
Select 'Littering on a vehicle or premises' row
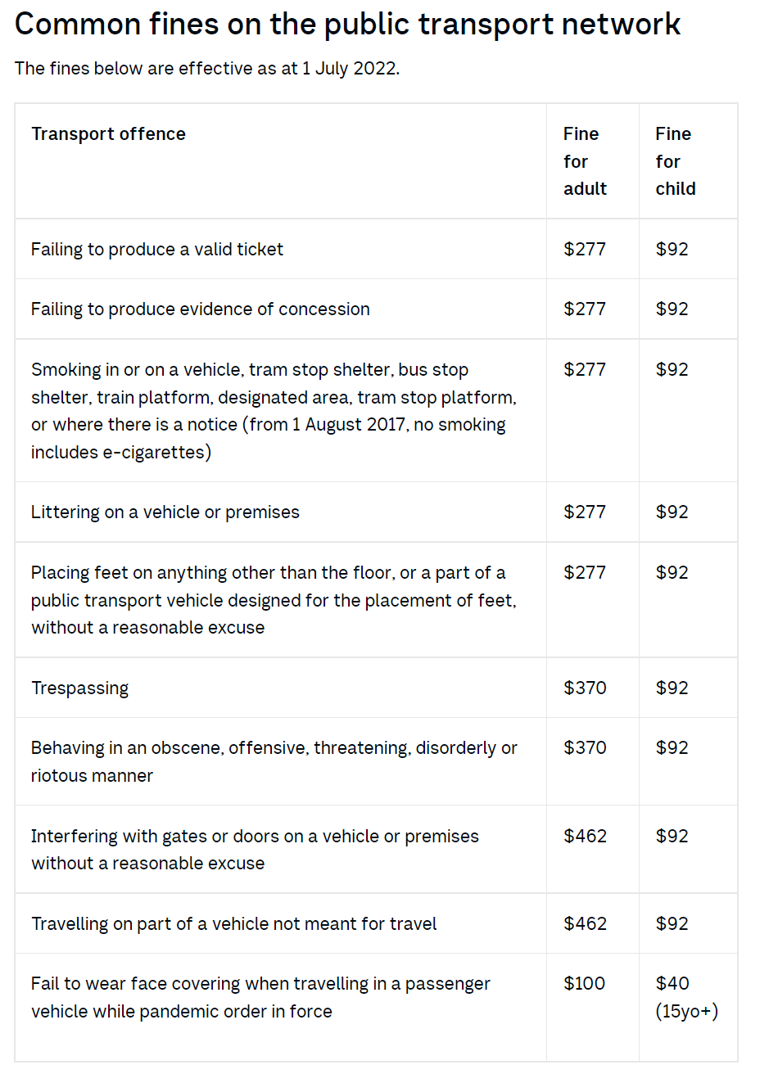pyautogui.click(x=376, y=512)
